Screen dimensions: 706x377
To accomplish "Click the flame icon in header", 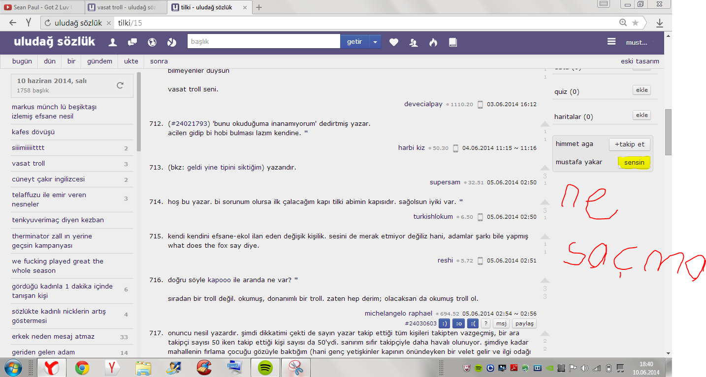I will pos(433,42).
